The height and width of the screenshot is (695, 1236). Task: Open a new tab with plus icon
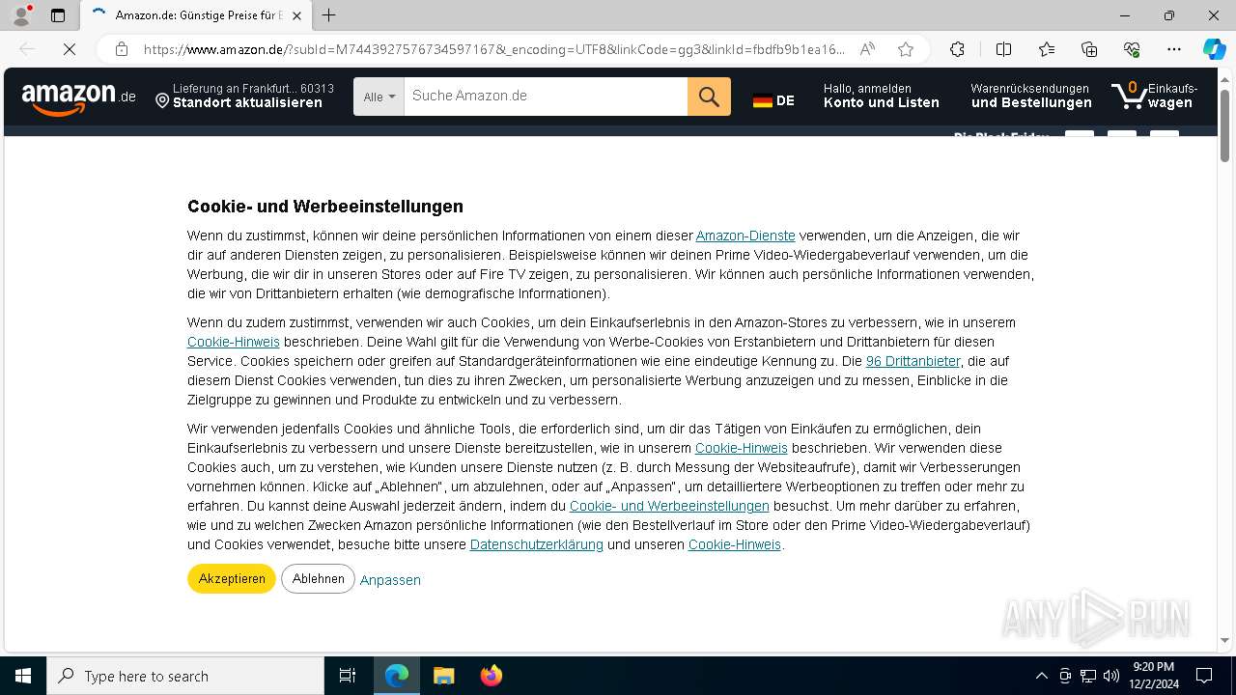(x=328, y=15)
